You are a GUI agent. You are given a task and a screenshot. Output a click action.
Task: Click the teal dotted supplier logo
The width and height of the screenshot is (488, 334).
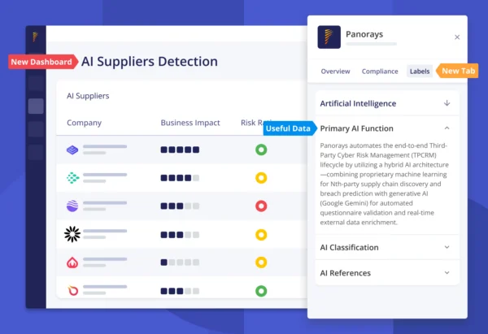[x=73, y=178]
